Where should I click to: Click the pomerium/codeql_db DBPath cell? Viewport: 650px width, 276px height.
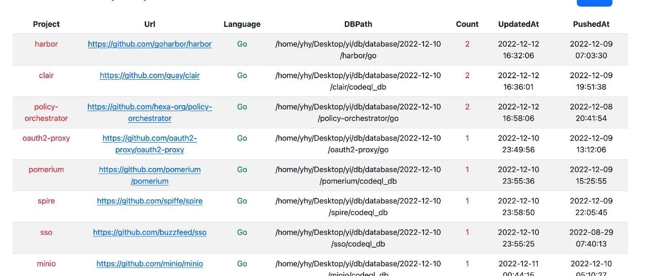(358, 176)
